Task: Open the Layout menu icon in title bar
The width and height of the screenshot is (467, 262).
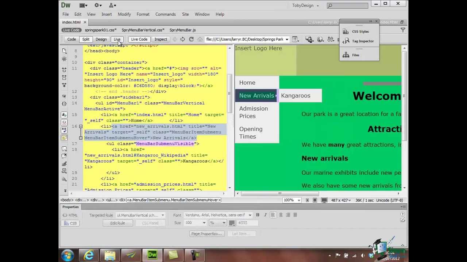Action: pos(84,5)
